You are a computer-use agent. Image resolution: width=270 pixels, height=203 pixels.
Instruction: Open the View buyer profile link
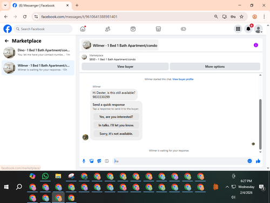pos(183,79)
